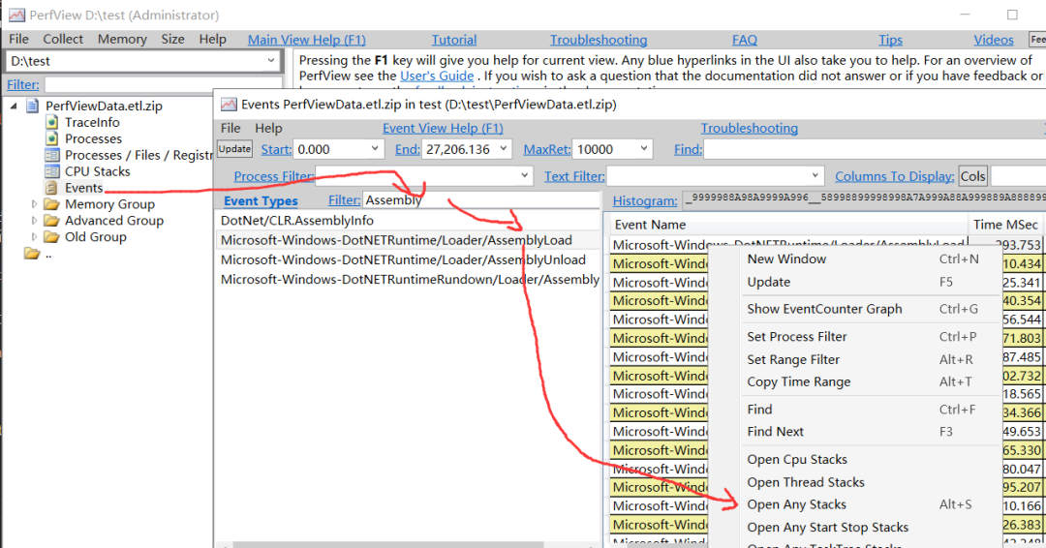Click the CPU Stacks table icon
1046x548 pixels.
tap(52, 171)
